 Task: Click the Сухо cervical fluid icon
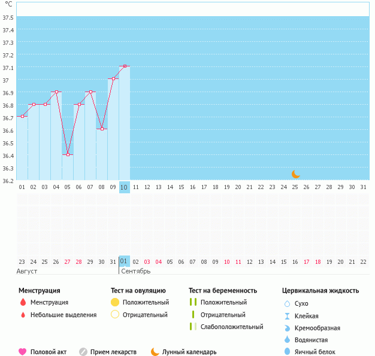pyautogui.click(x=286, y=304)
